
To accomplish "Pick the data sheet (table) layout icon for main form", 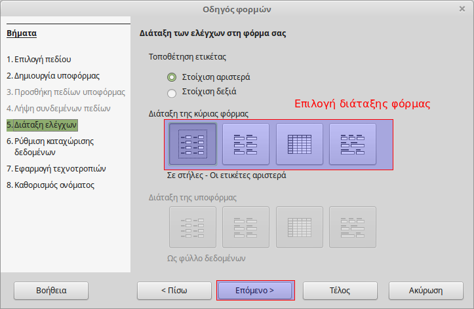I will coord(299,144).
